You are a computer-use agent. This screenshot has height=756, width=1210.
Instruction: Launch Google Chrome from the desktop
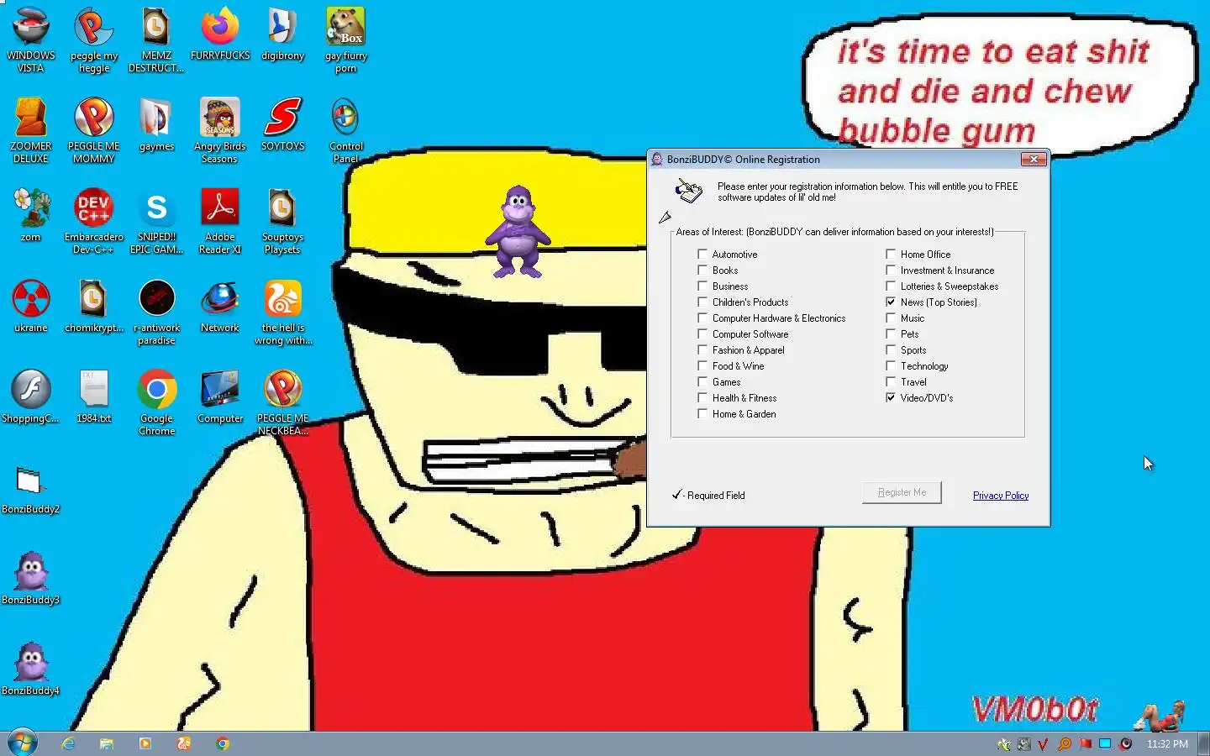pos(156,402)
